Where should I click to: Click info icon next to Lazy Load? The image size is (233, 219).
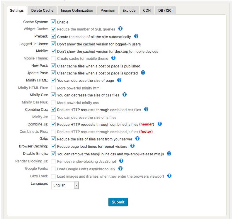click(169, 176)
